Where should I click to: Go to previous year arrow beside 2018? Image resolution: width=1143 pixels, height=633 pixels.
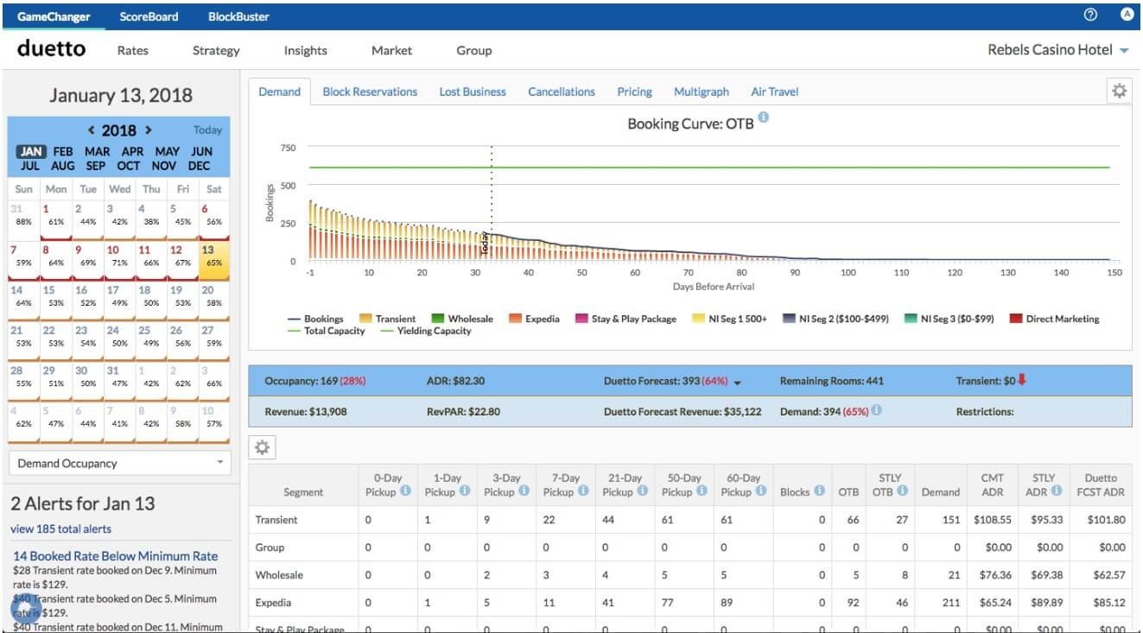click(x=92, y=130)
